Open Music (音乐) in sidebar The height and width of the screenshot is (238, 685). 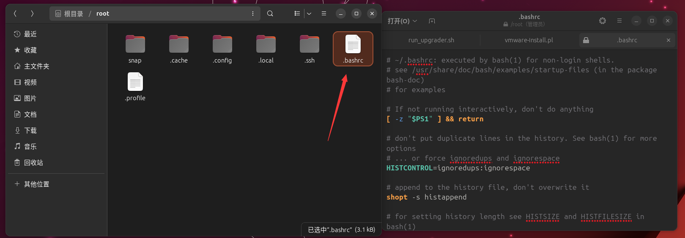click(x=56, y=146)
